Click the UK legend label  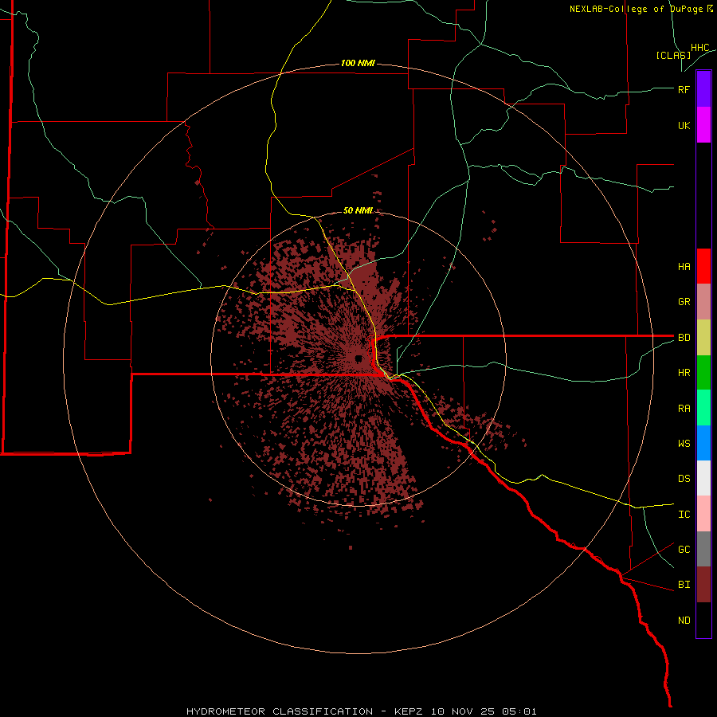tap(684, 125)
